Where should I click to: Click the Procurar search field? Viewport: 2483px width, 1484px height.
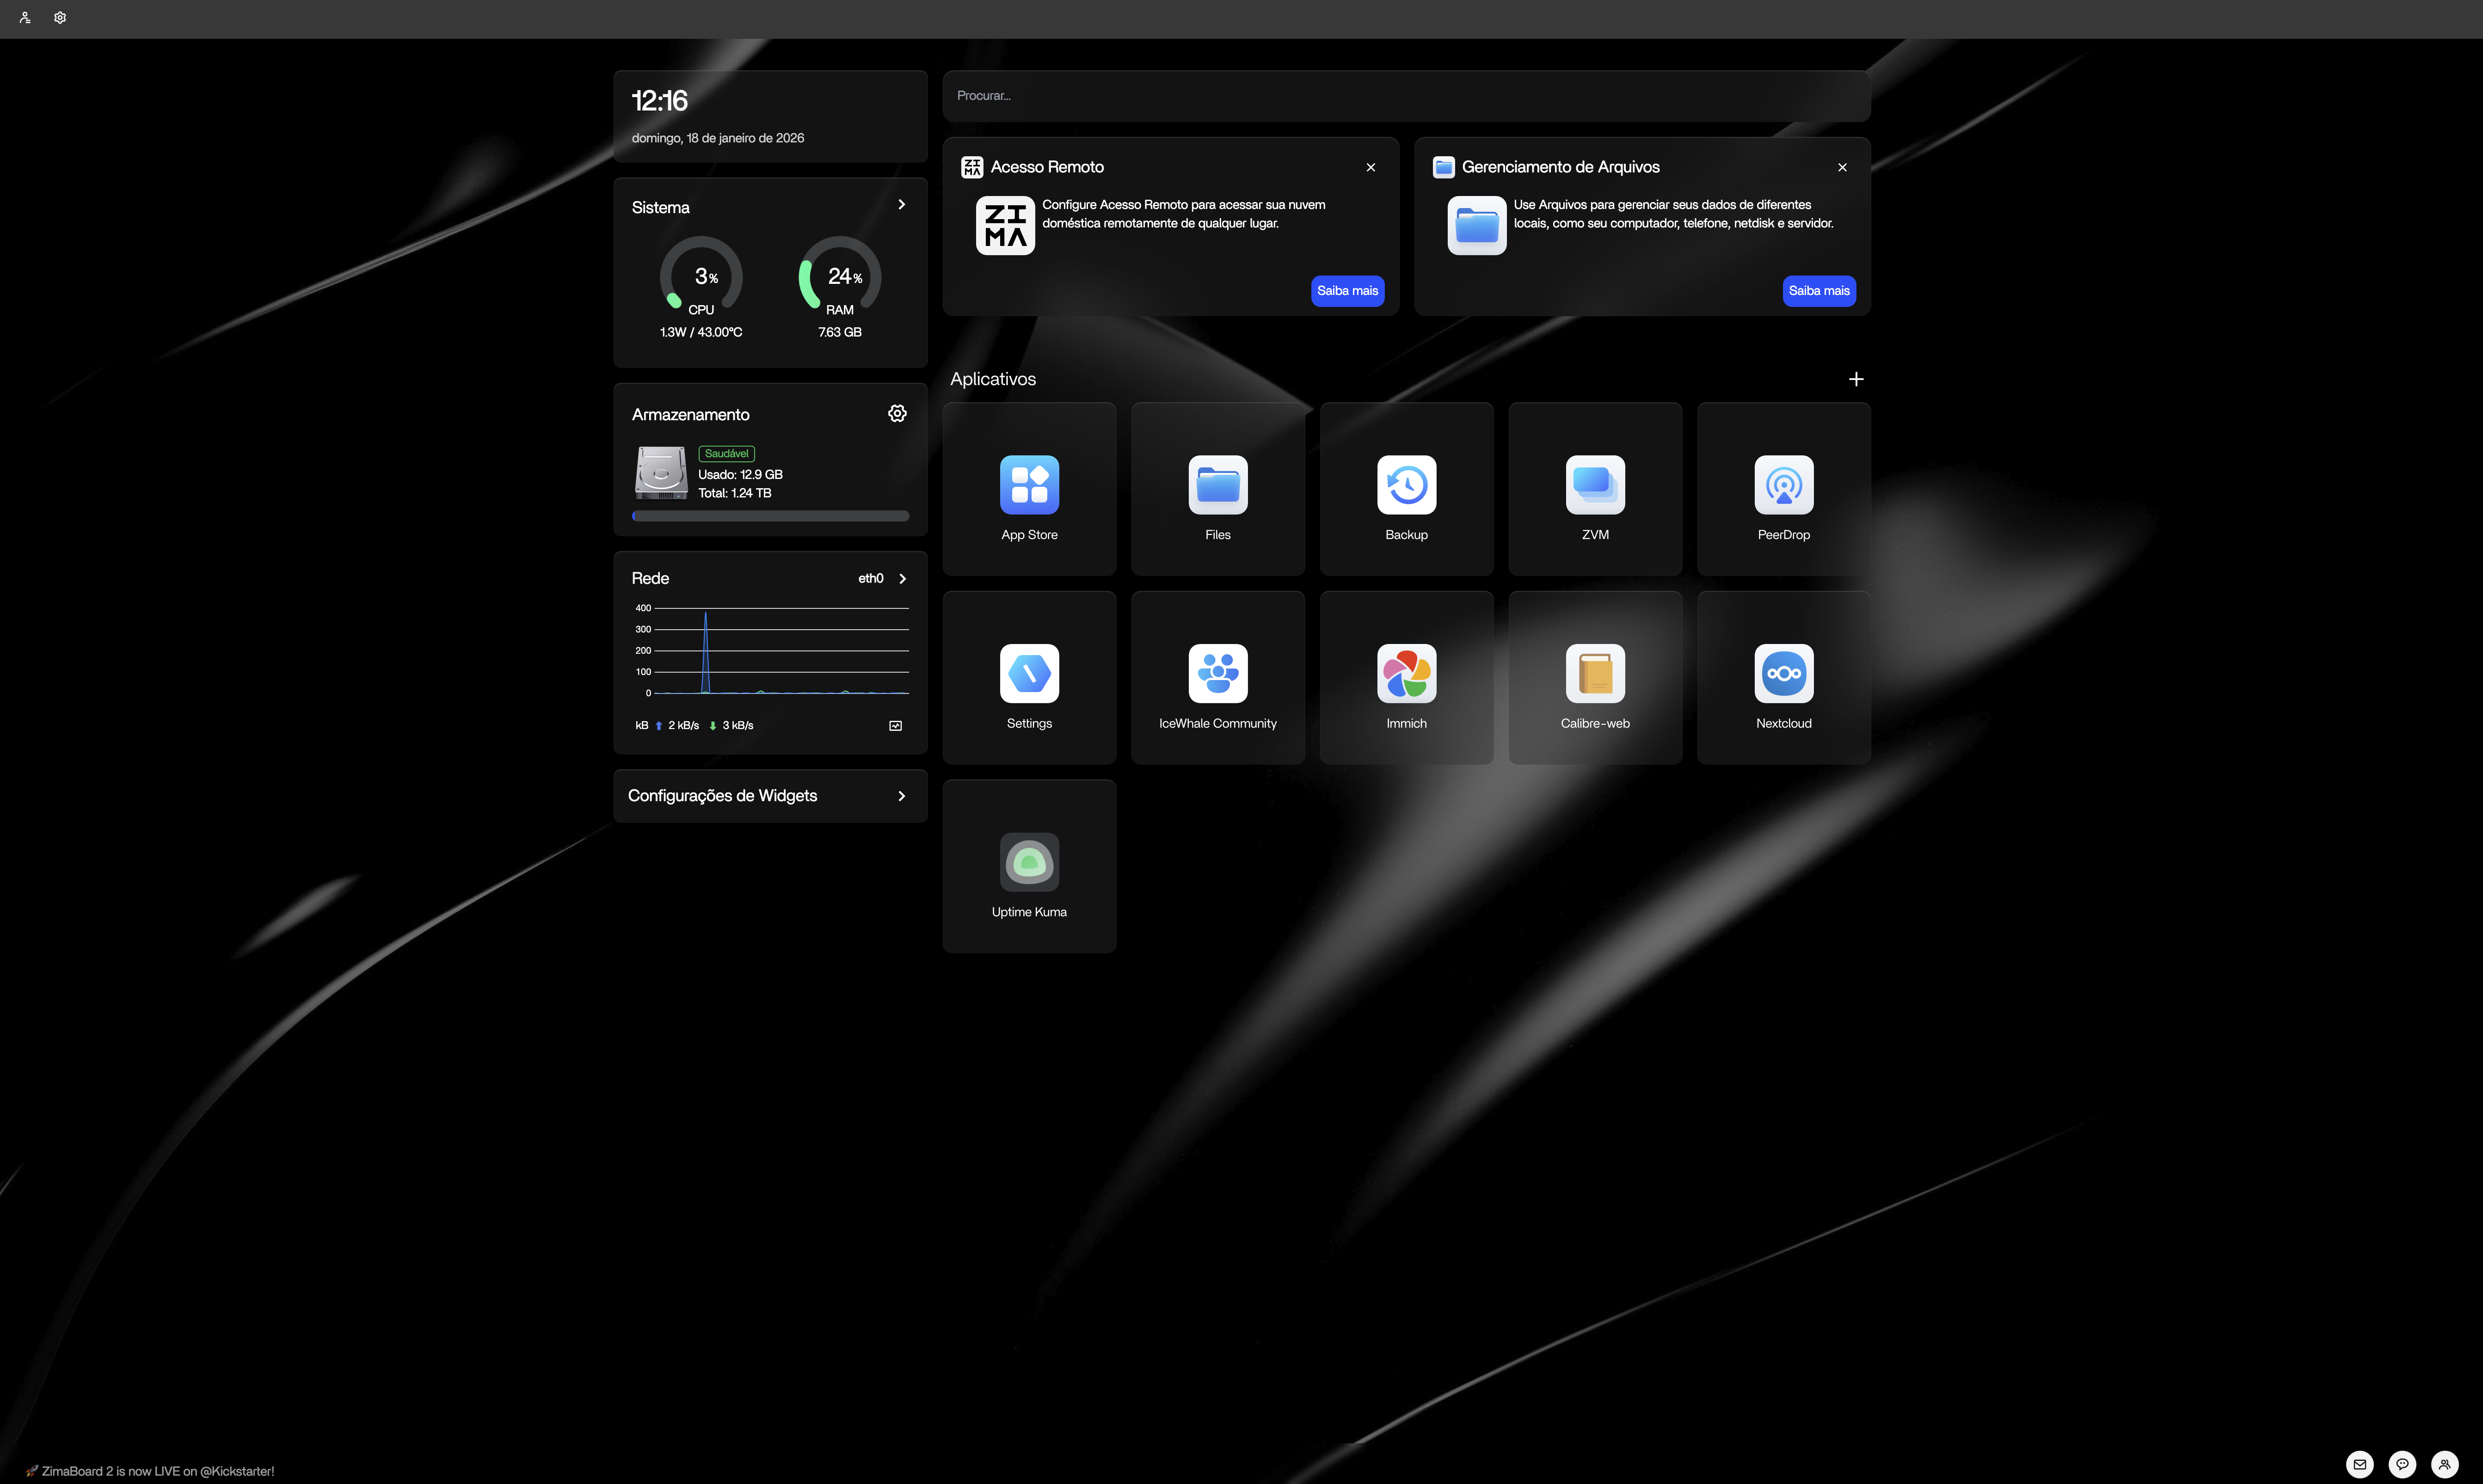point(1405,96)
